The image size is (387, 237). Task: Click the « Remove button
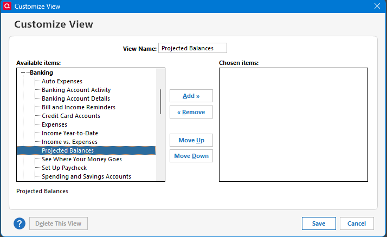(191, 112)
